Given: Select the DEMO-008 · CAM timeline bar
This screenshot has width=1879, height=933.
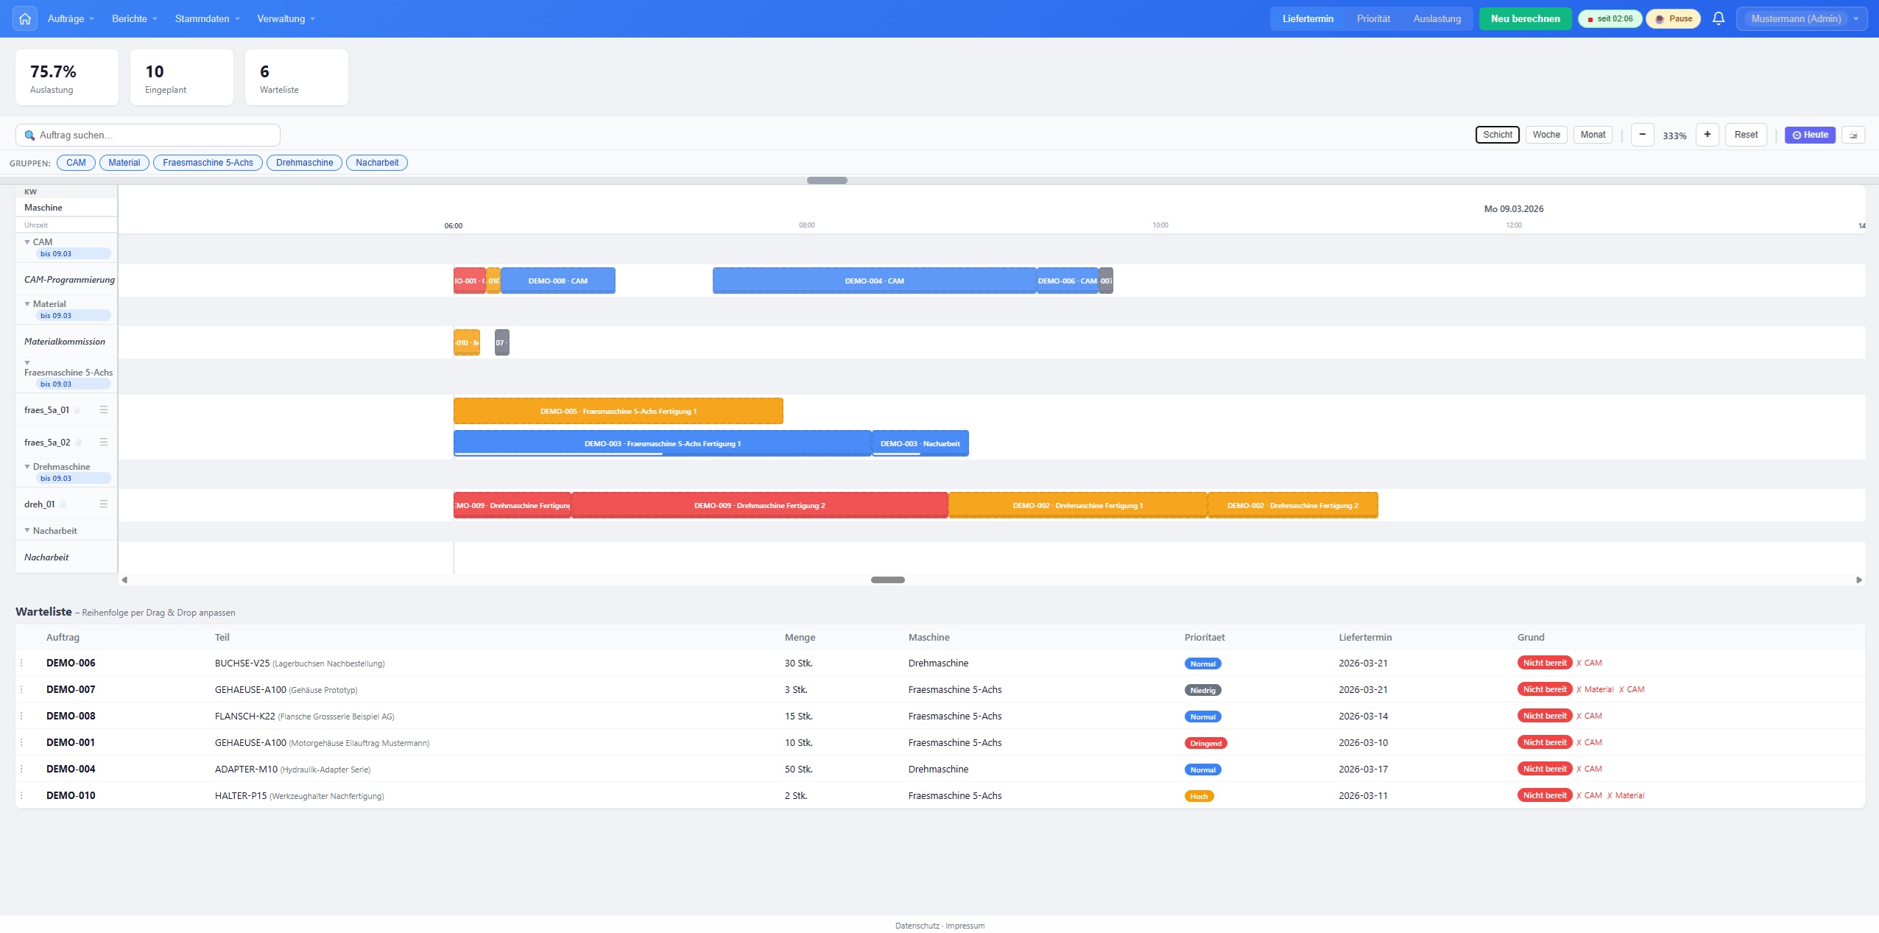Looking at the screenshot, I should pos(558,281).
